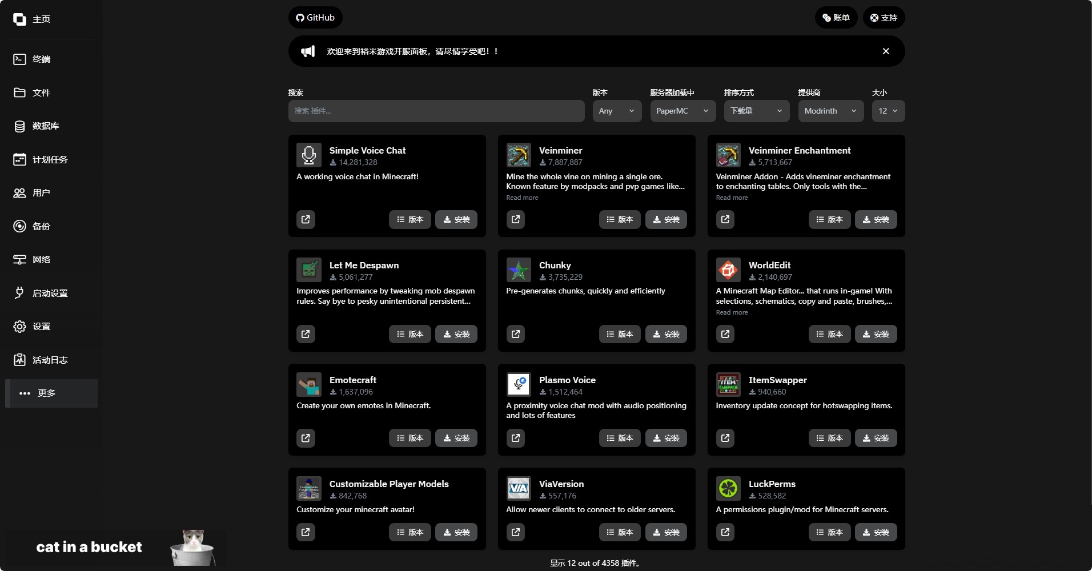The height and width of the screenshot is (571, 1092).
Task: Open external link for Emotecraft
Action: click(x=306, y=438)
